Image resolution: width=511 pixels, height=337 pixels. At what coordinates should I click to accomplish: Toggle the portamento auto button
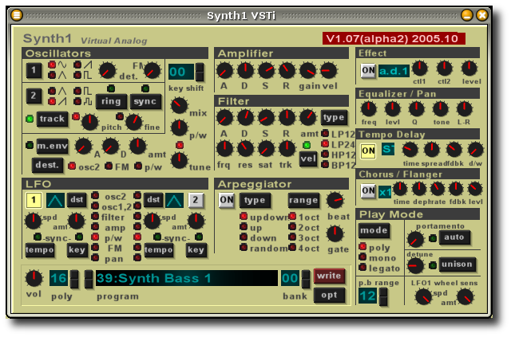[x=454, y=237]
